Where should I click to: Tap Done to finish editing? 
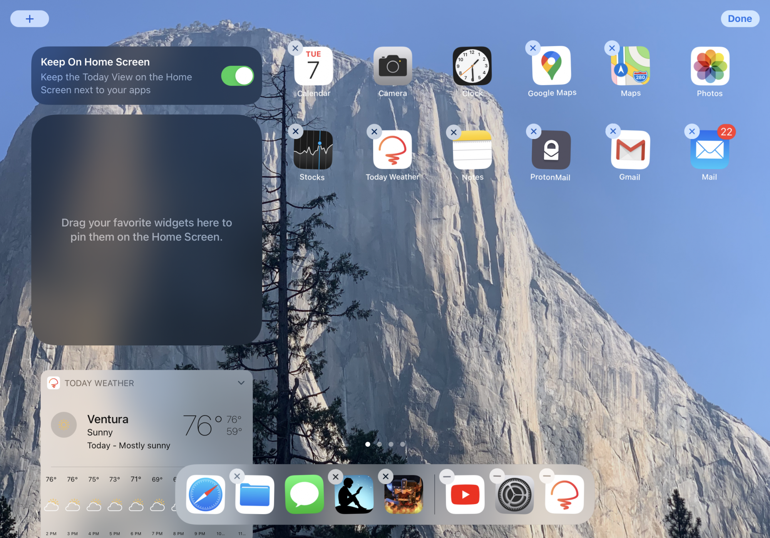pos(740,18)
